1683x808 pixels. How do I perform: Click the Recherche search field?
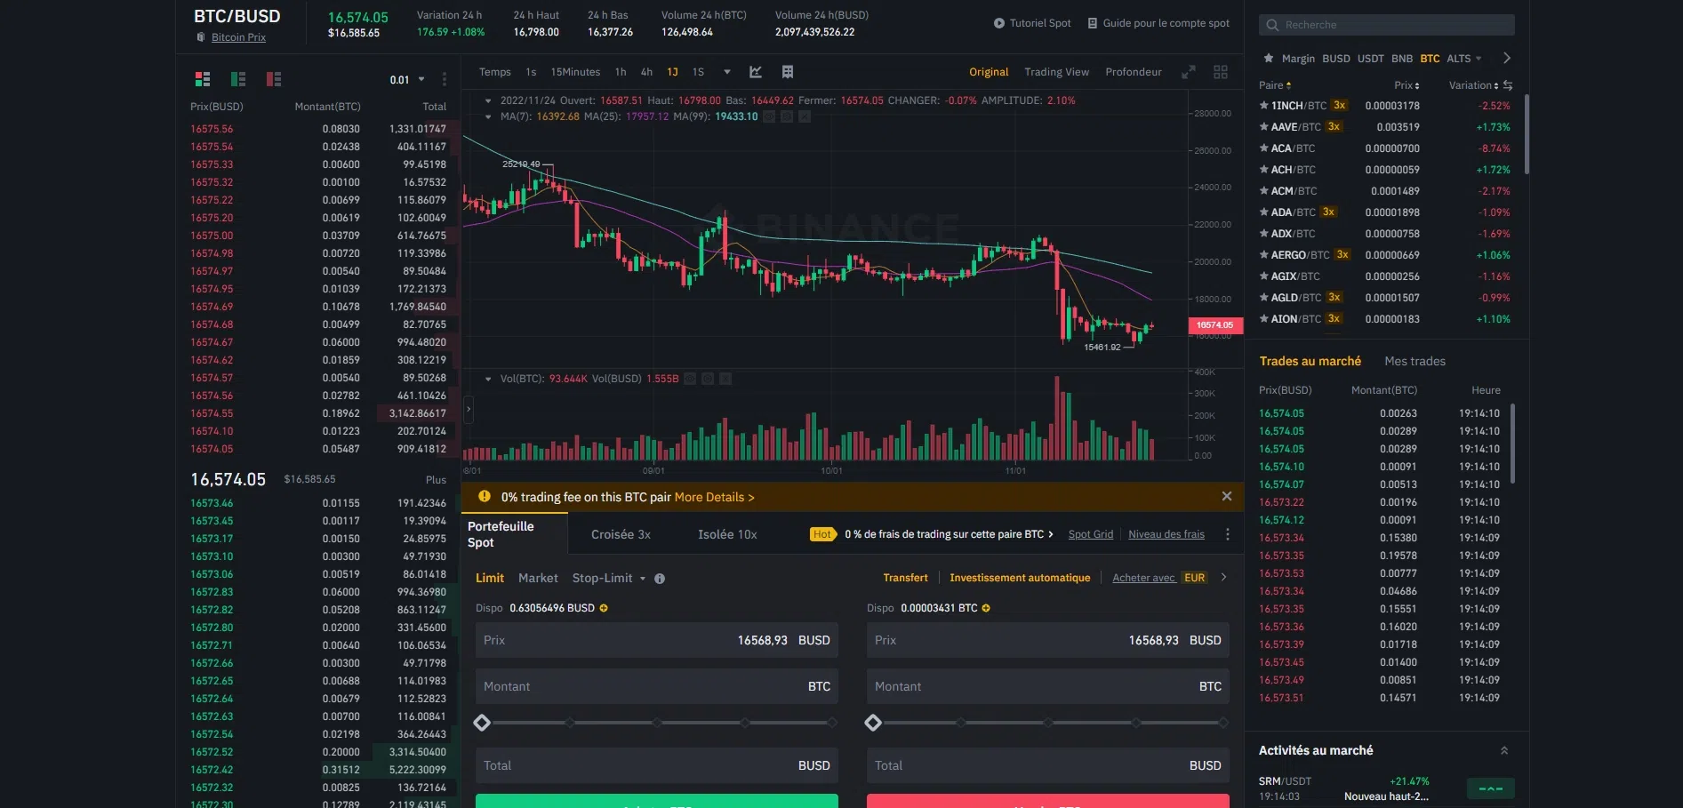tap(1387, 25)
